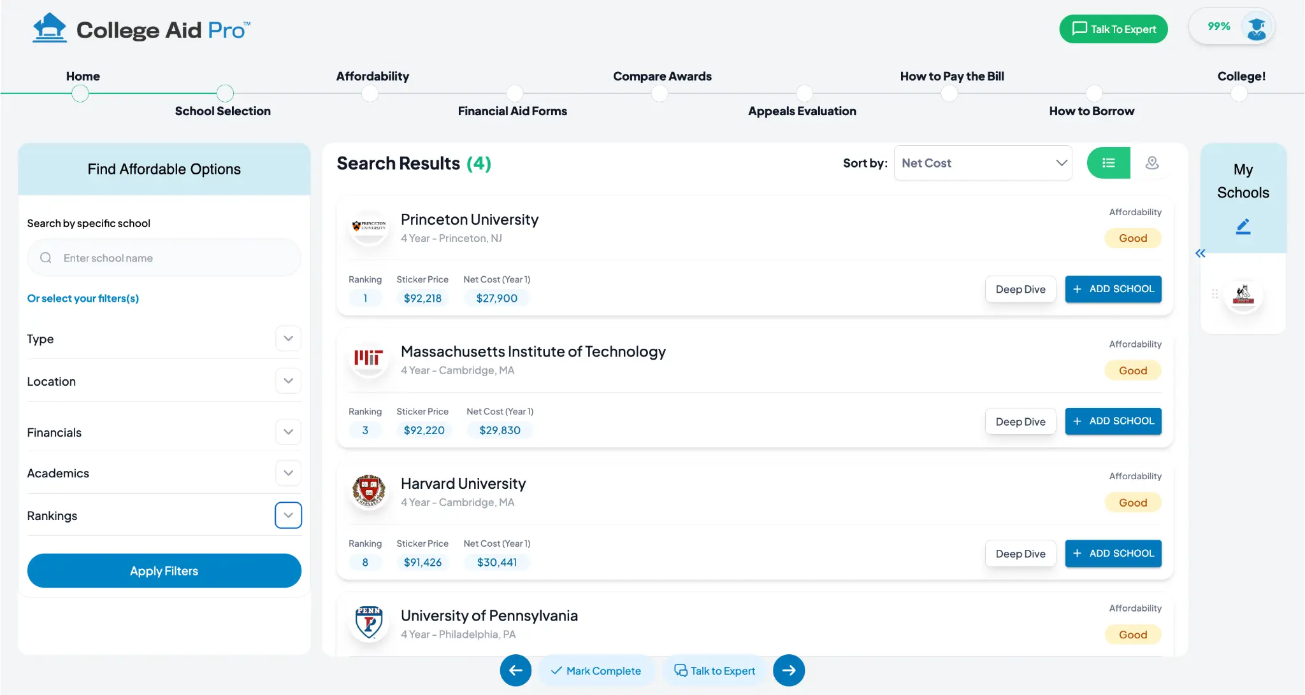This screenshot has height=695, width=1305.
Task: Open the Affordability tab label
Action: click(x=373, y=76)
